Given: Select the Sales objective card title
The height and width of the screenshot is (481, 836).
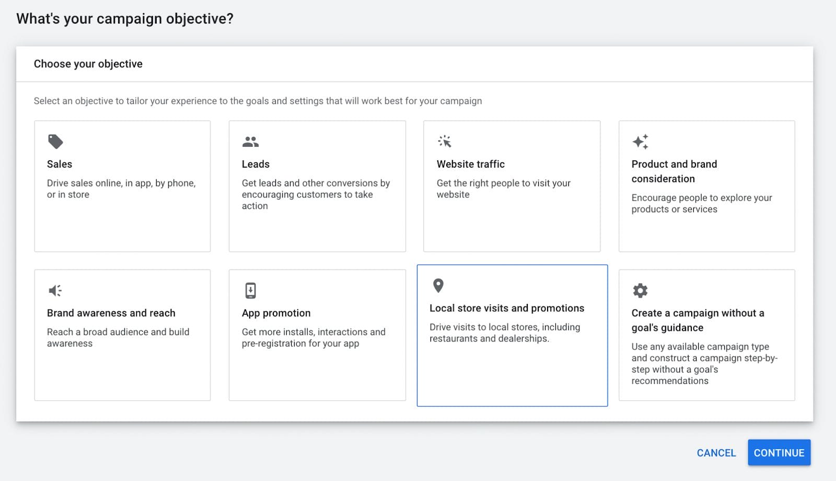Looking at the screenshot, I should click(60, 164).
